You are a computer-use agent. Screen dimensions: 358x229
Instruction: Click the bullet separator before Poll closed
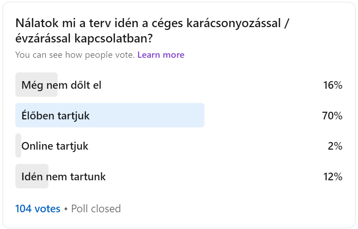pos(66,209)
